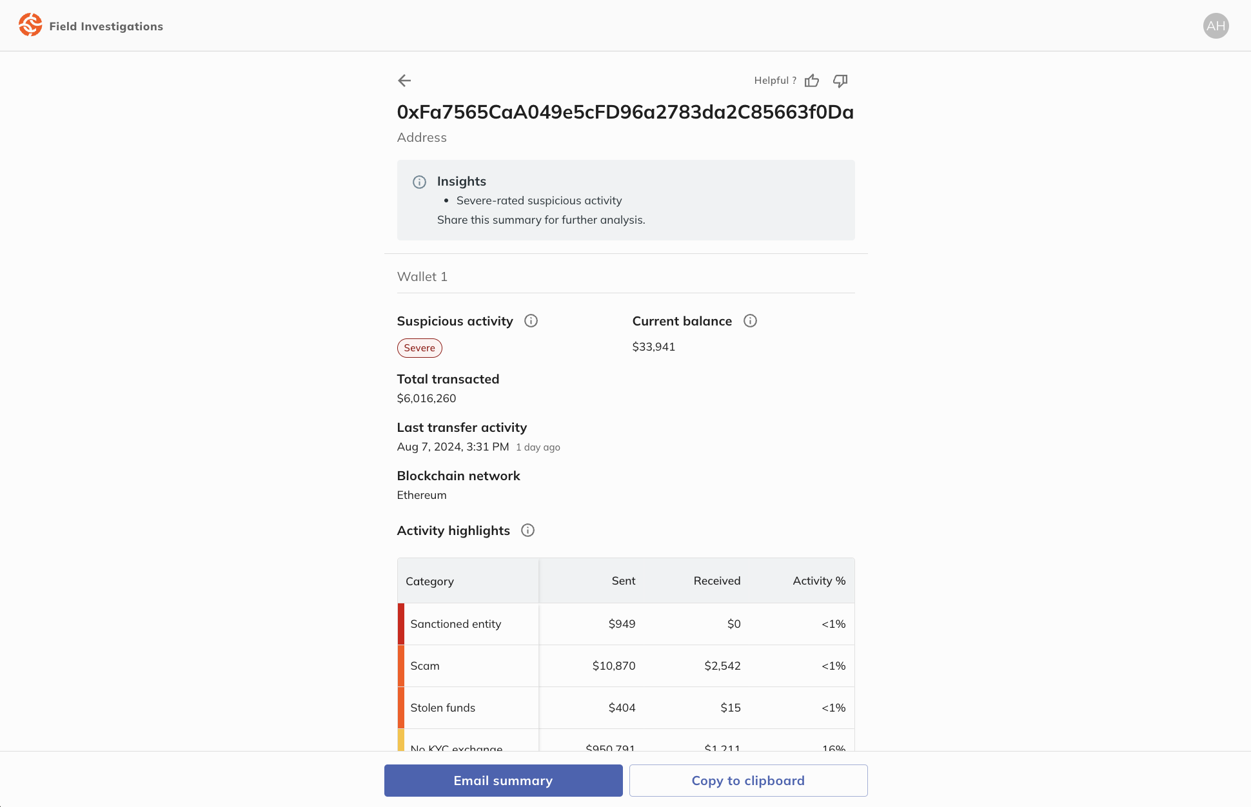Click the Field Investigations logo icon

(x=30, y=26)
